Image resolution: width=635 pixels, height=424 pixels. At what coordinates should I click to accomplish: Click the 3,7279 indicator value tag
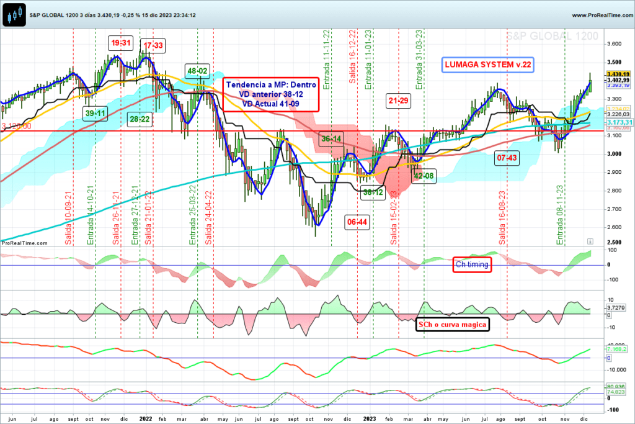(616, 308)
